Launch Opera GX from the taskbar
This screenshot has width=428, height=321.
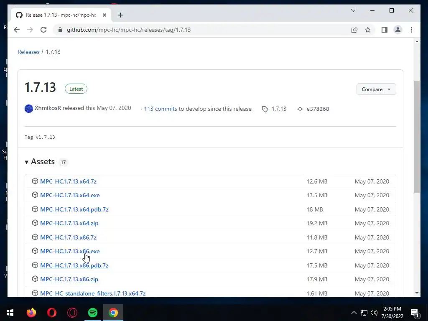pyautogui.click(x=72, y=313)
